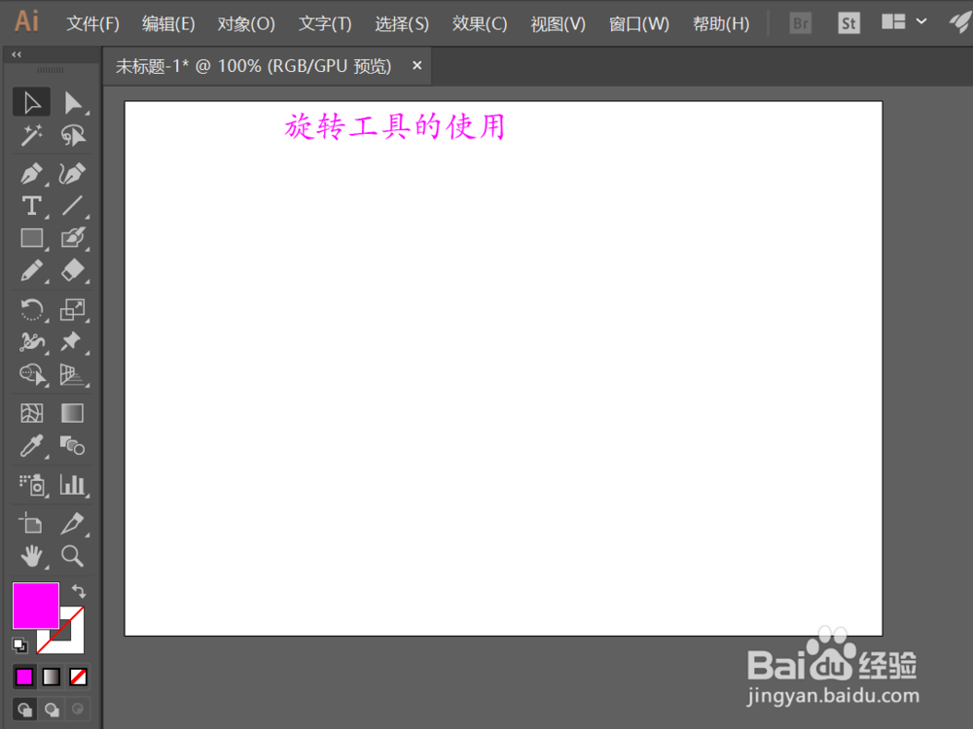Select the Symbol Sprayer tool

coord(31,485)
